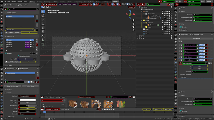Viewport: 214px width, 120px height.
Task: Click the new collection icon in outliner
Action: 172,4
